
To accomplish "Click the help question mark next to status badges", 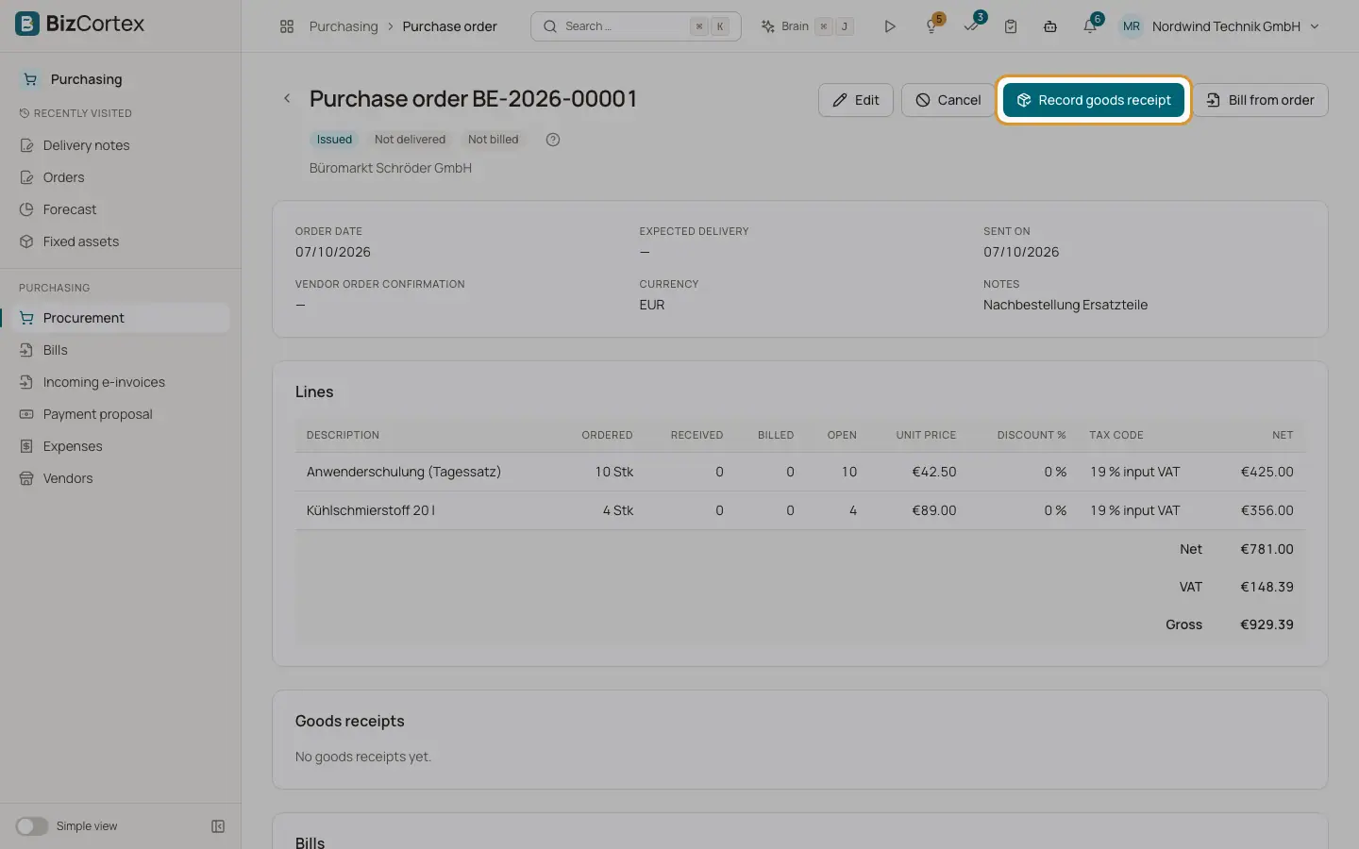I will [x=553, y=140].
